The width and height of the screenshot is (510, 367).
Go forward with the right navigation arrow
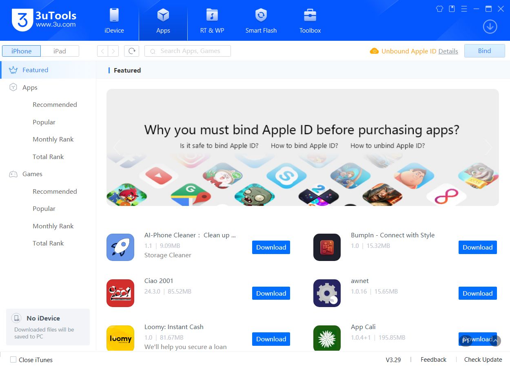coord(113,51)
